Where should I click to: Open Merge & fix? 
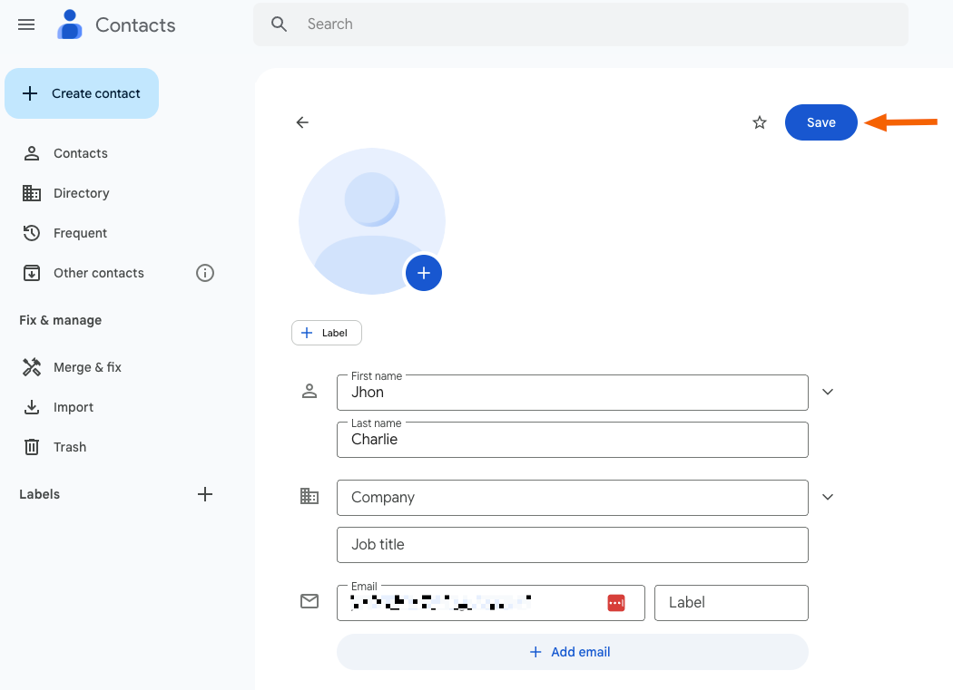pos(87,367)
